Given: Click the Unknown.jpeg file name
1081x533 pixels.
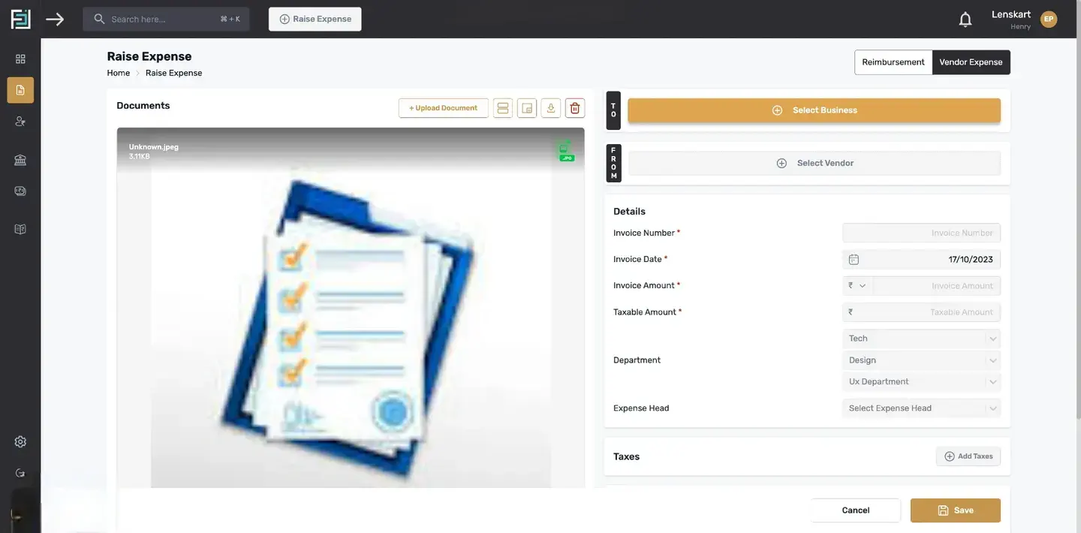Looking at the screenshot, I should (154, 147).
